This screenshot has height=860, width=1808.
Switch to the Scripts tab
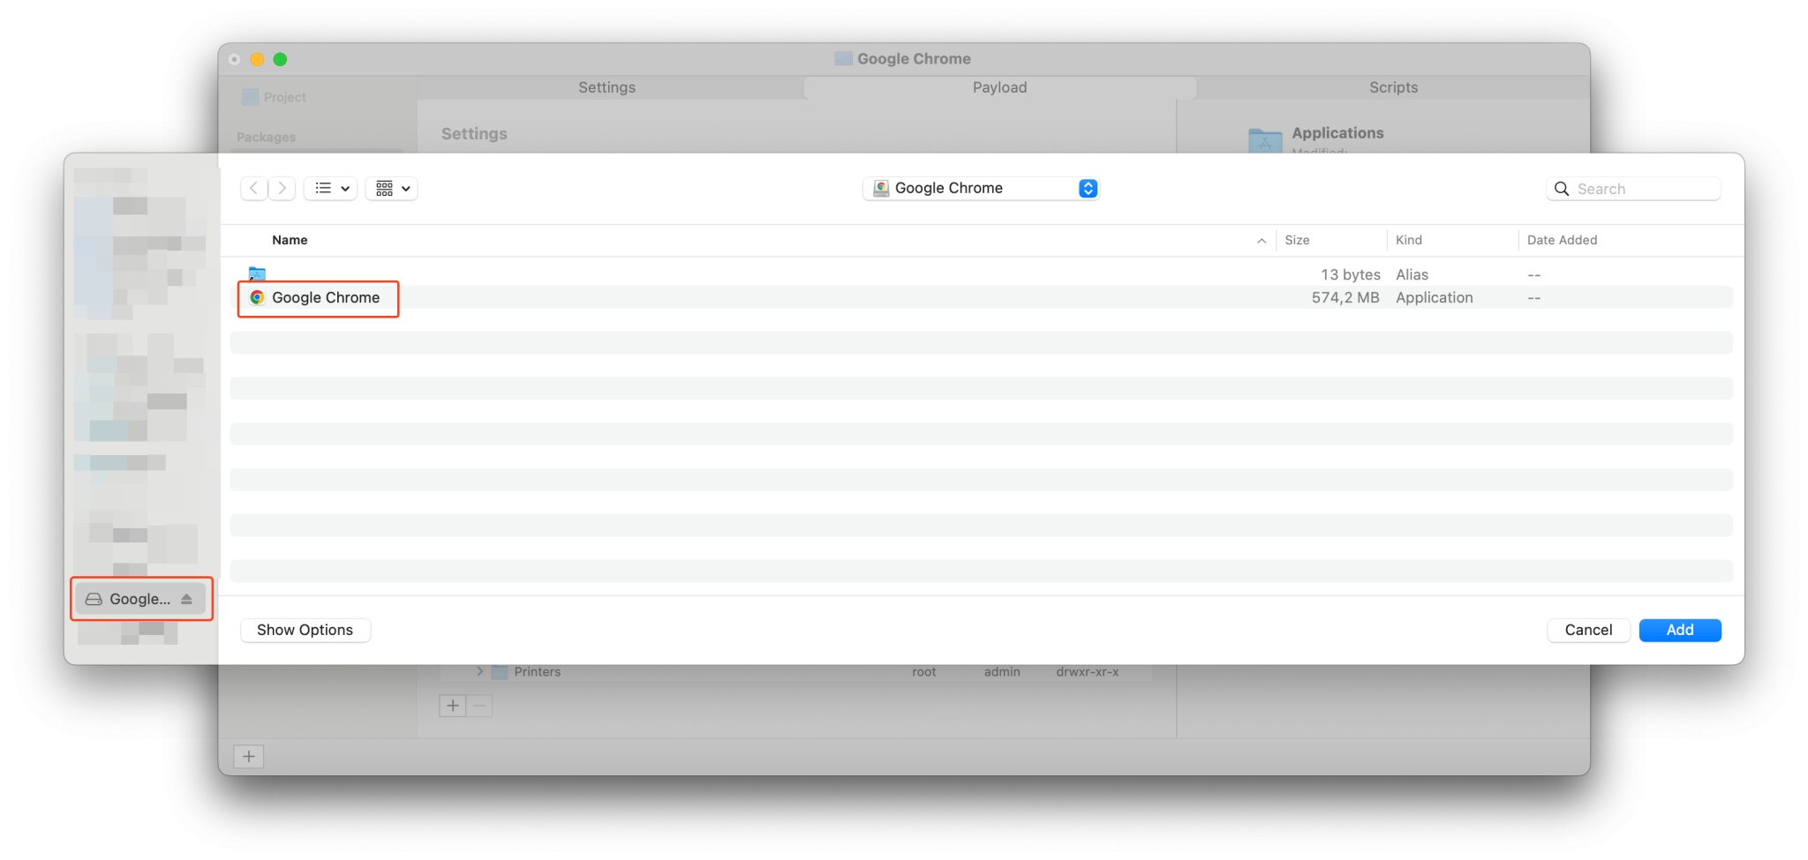pos(1393,87)
